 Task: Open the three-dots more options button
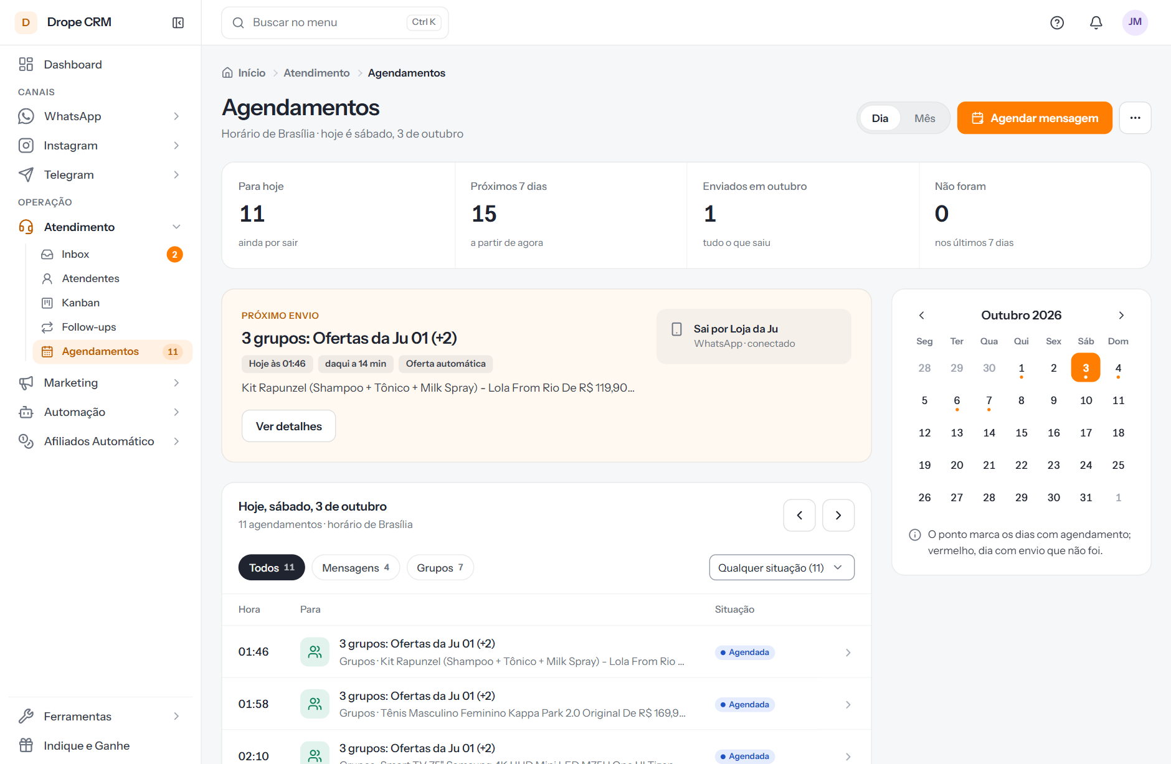[1135, 118]
